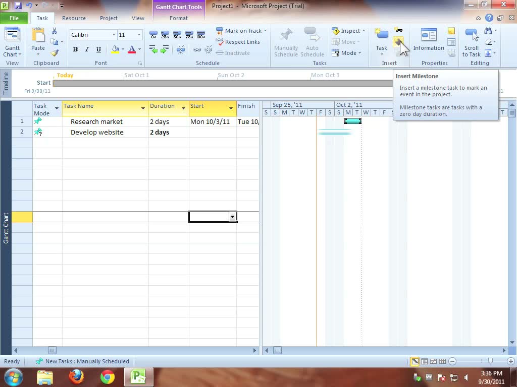
Task: Click the Insert Milestone icon
Action: [x=398, y=42]
